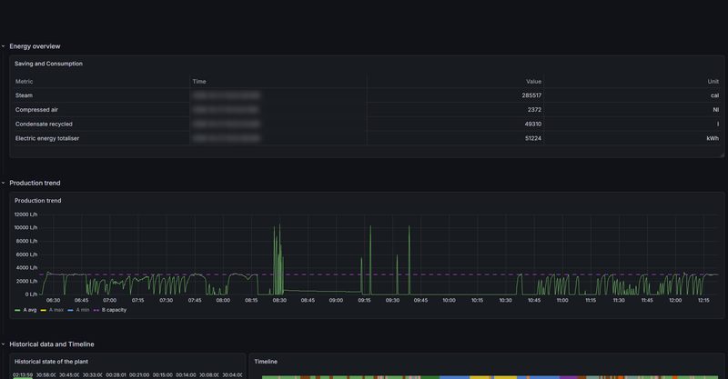The image size is (728, 379).
Task: Collapse the Historical data and Timeline row
Action: point(52,344)
